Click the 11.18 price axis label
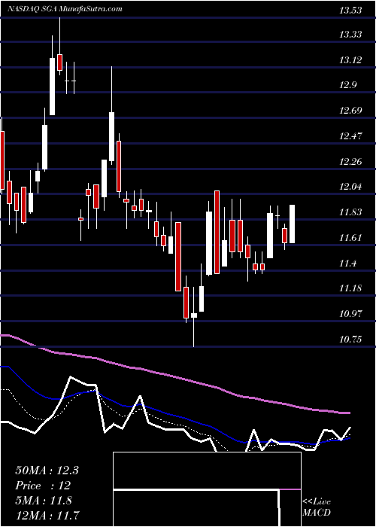The width and height of the screenshot is (376, 527). click(350, 288)
